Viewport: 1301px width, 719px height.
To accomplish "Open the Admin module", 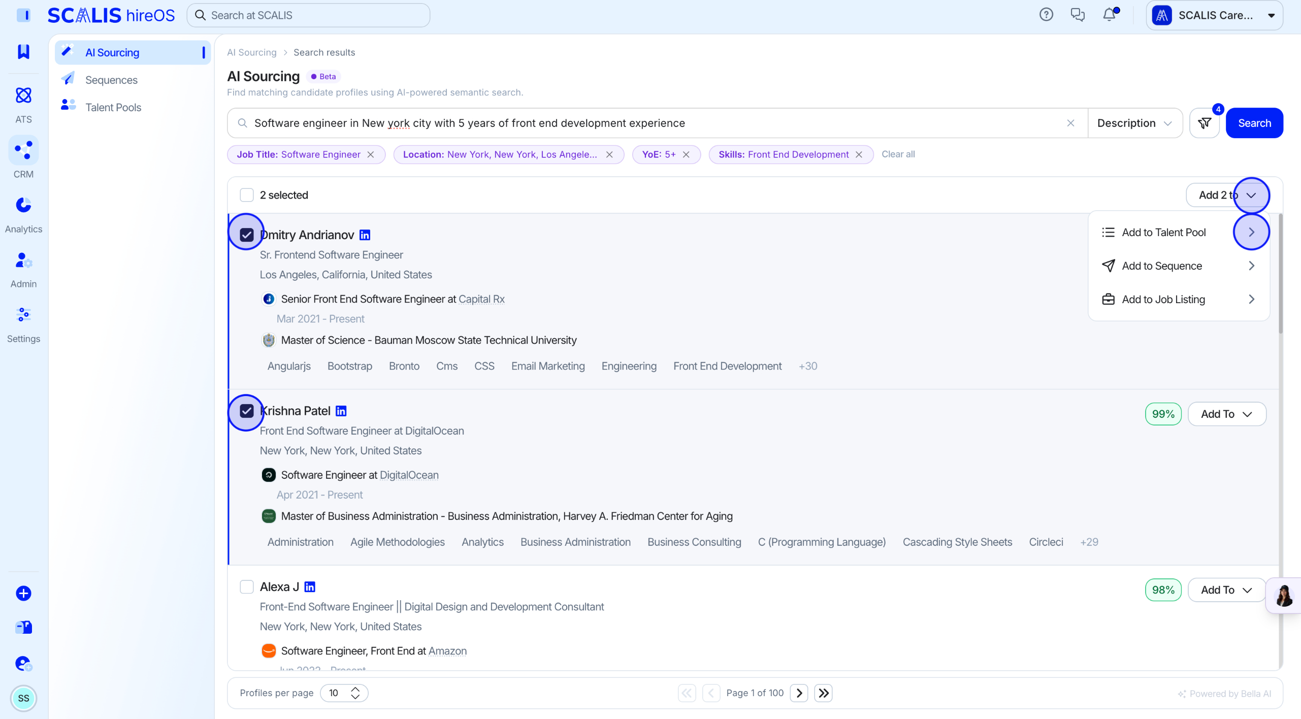I will [23, 270].
